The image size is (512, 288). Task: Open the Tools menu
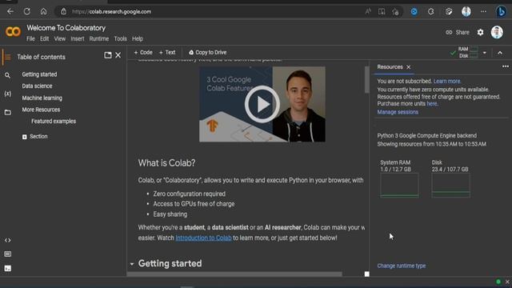[120, 38]
